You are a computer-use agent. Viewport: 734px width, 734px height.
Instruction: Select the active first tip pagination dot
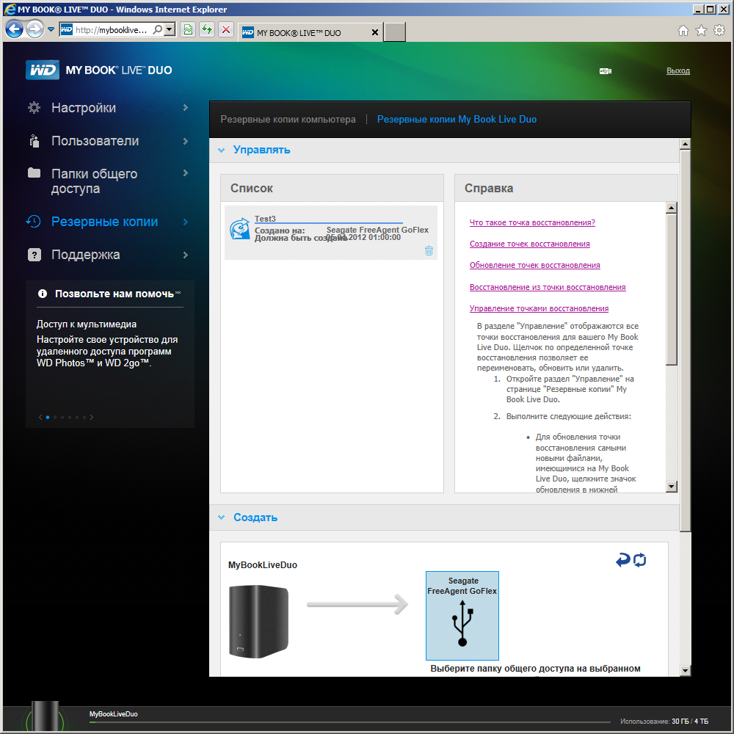48,417
